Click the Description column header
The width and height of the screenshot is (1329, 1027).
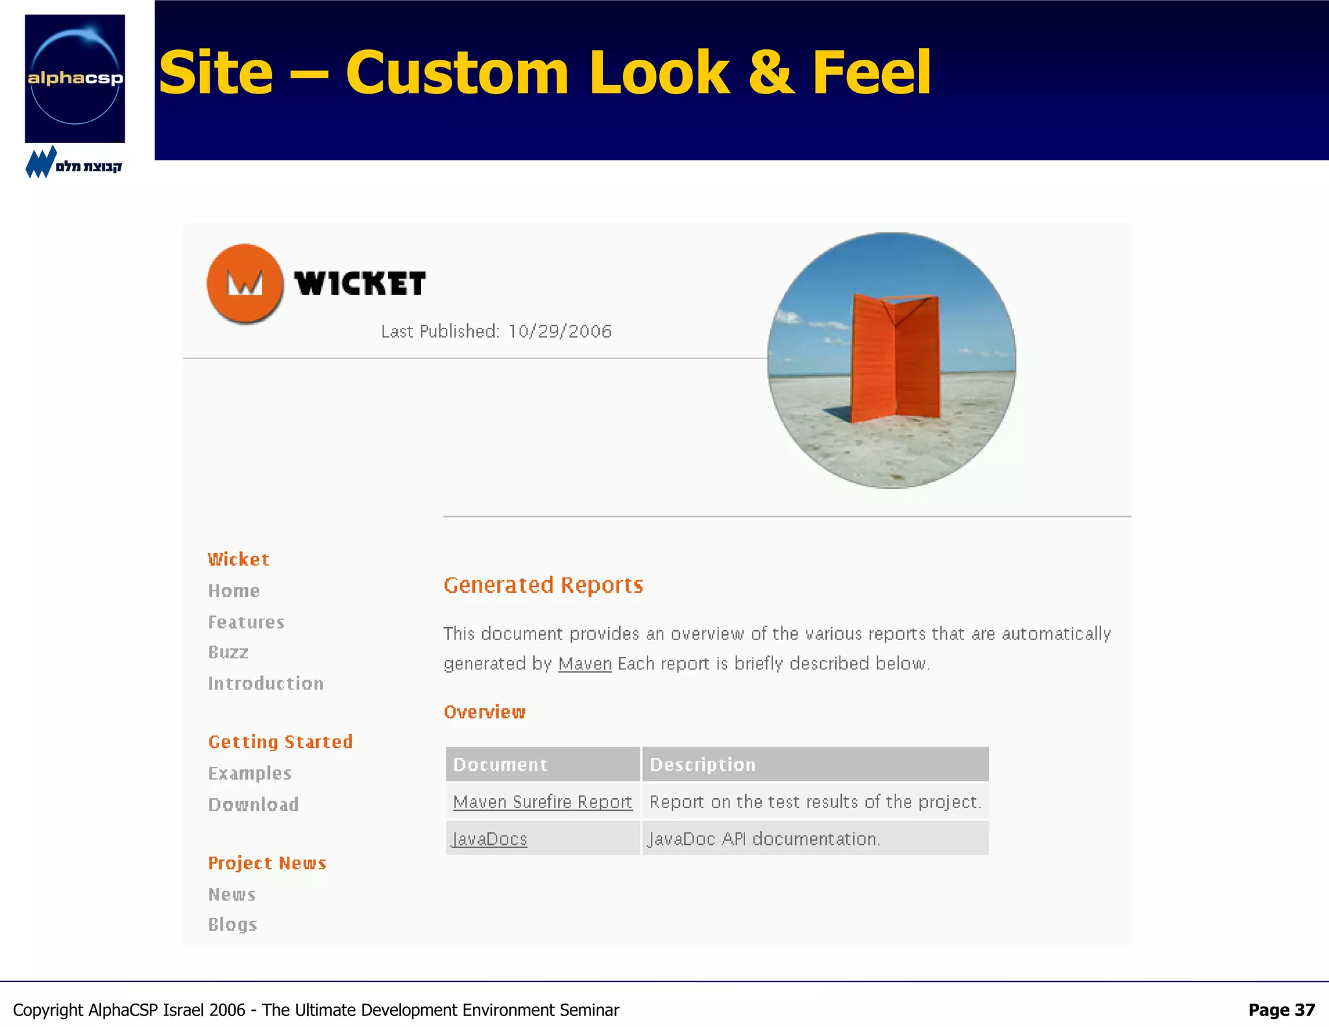[x=703, y=764]
